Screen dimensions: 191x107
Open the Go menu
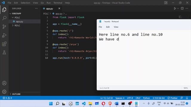click(x=42, y=3)
